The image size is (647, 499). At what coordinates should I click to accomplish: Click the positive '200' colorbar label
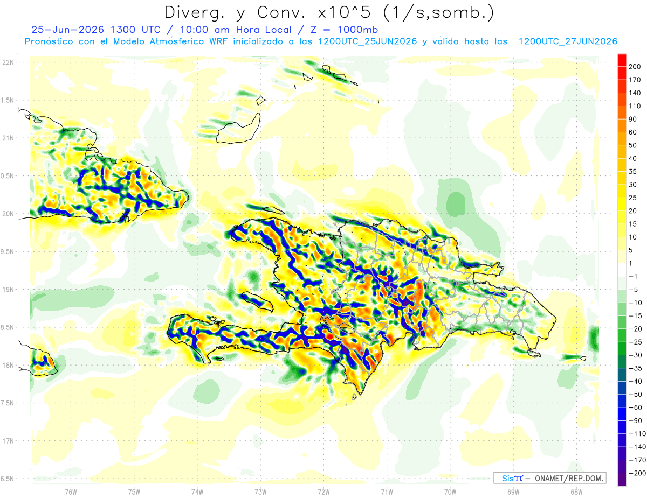(x=634, y=67)
